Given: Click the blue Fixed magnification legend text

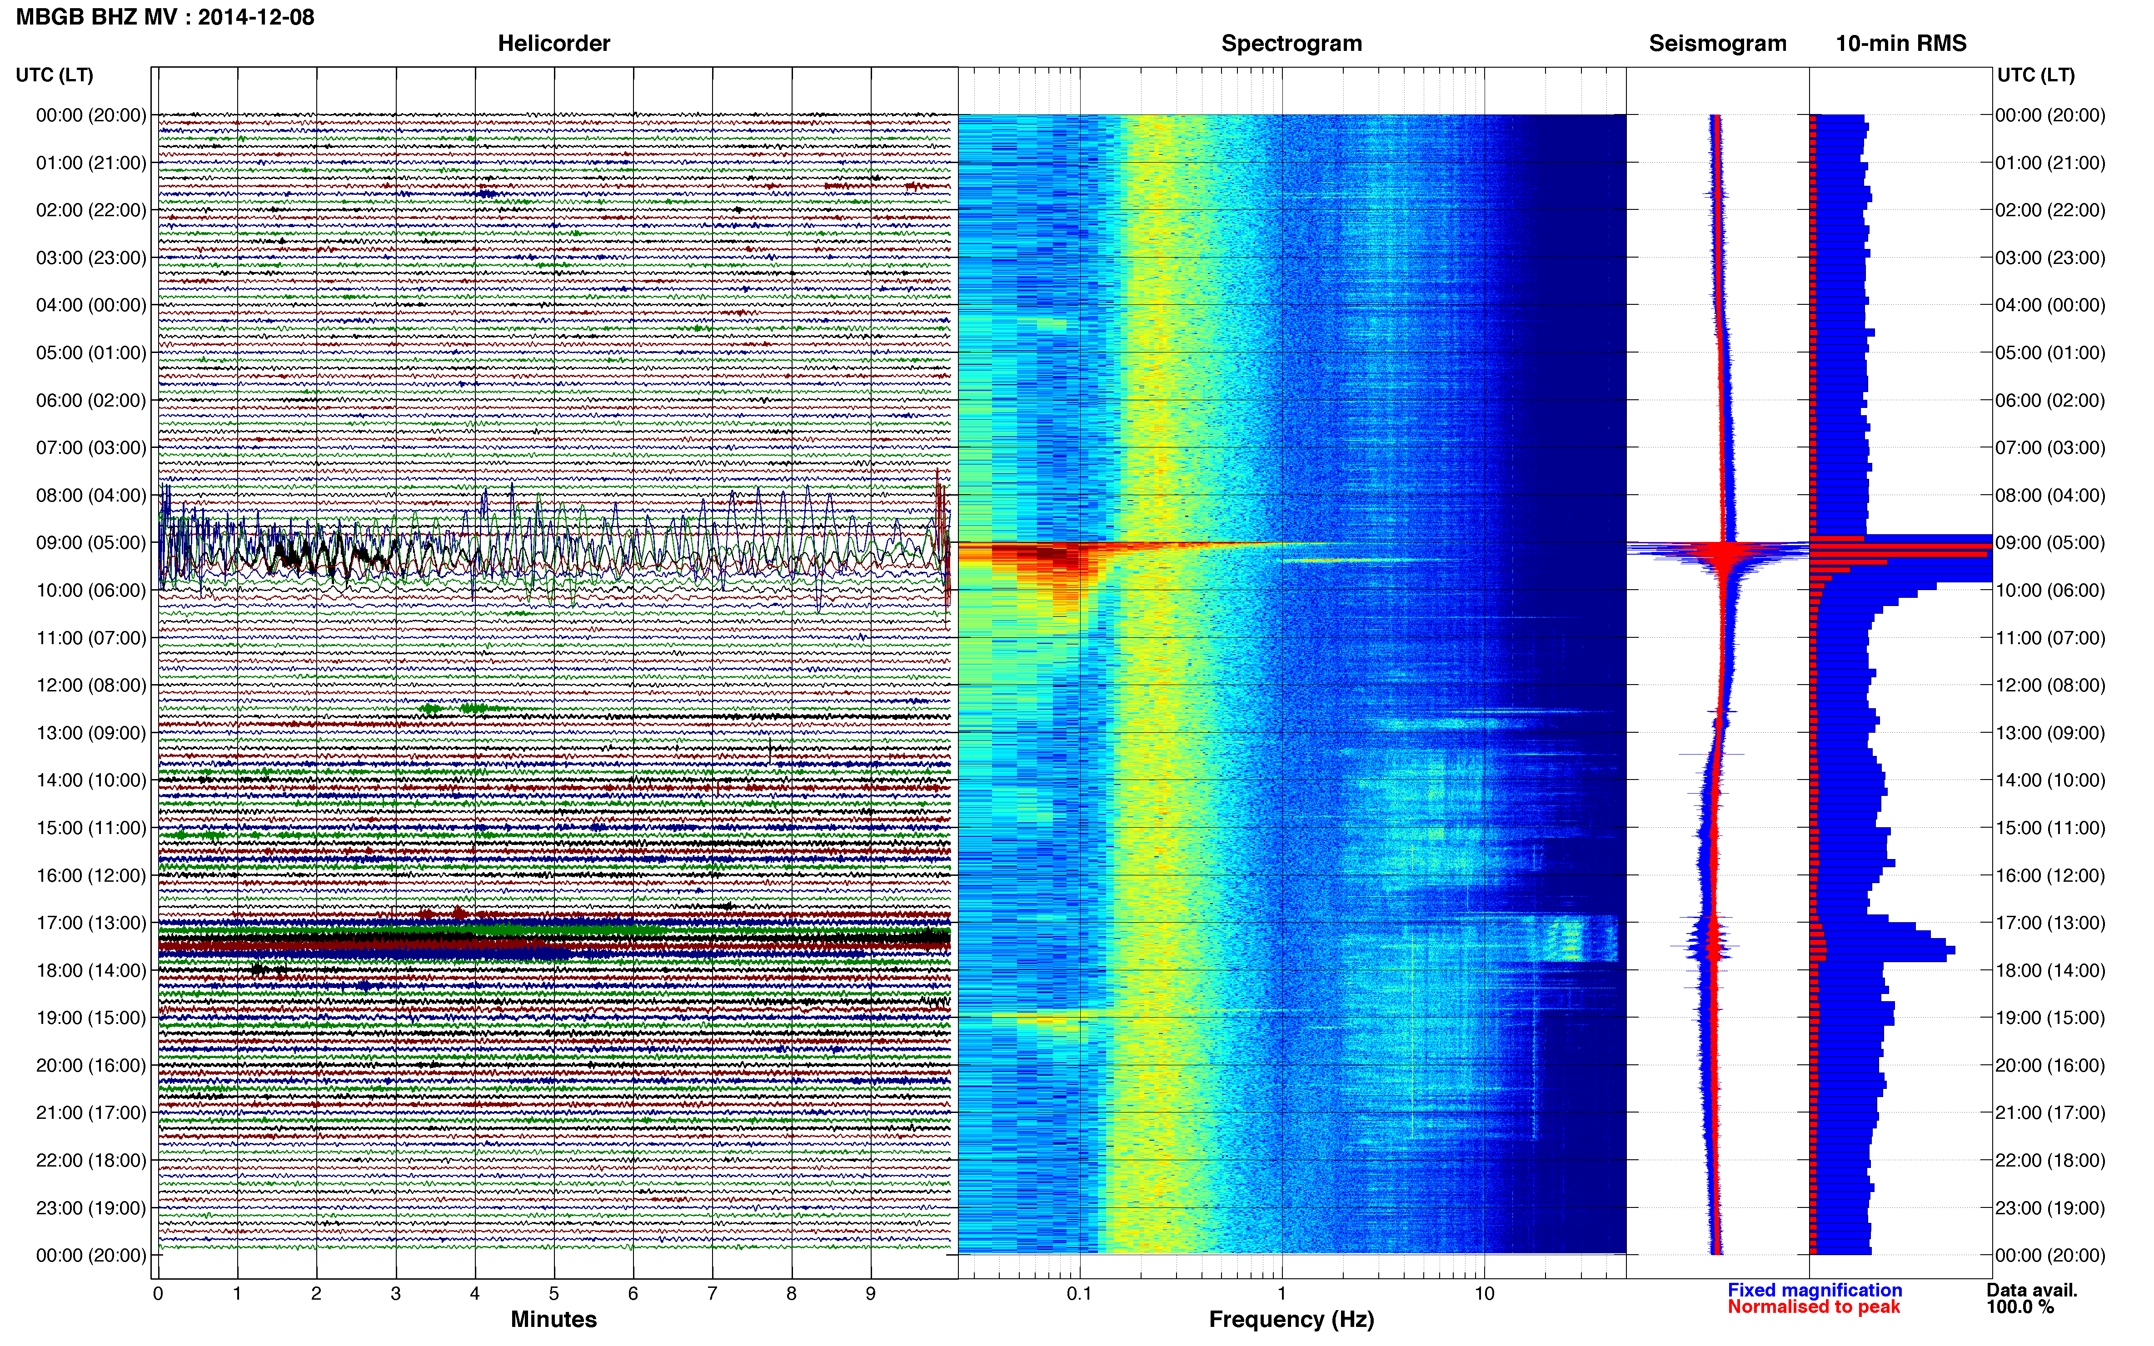Looking at the screenshot, I should 1814,1289.
